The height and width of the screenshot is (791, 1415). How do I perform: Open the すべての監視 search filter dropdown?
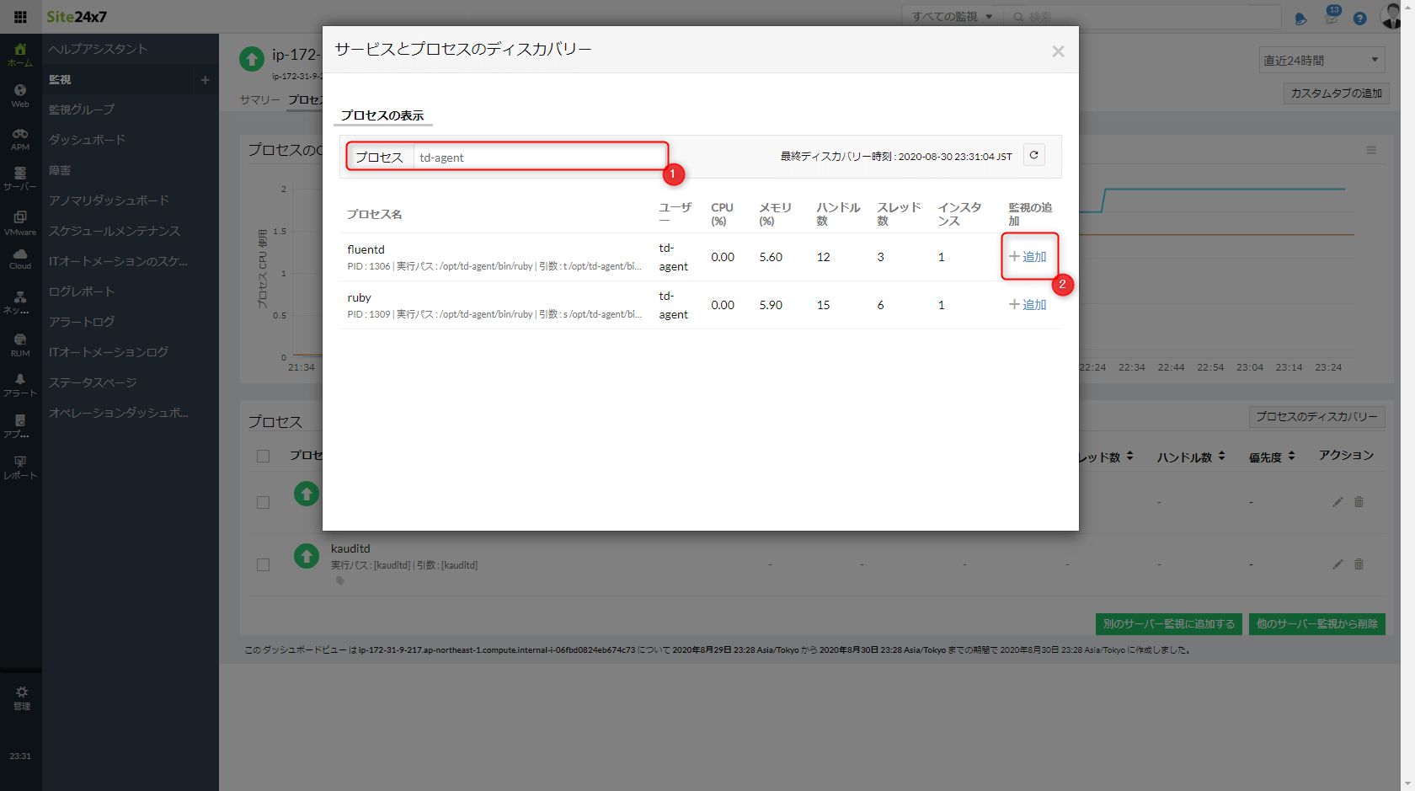pos(953,17)
